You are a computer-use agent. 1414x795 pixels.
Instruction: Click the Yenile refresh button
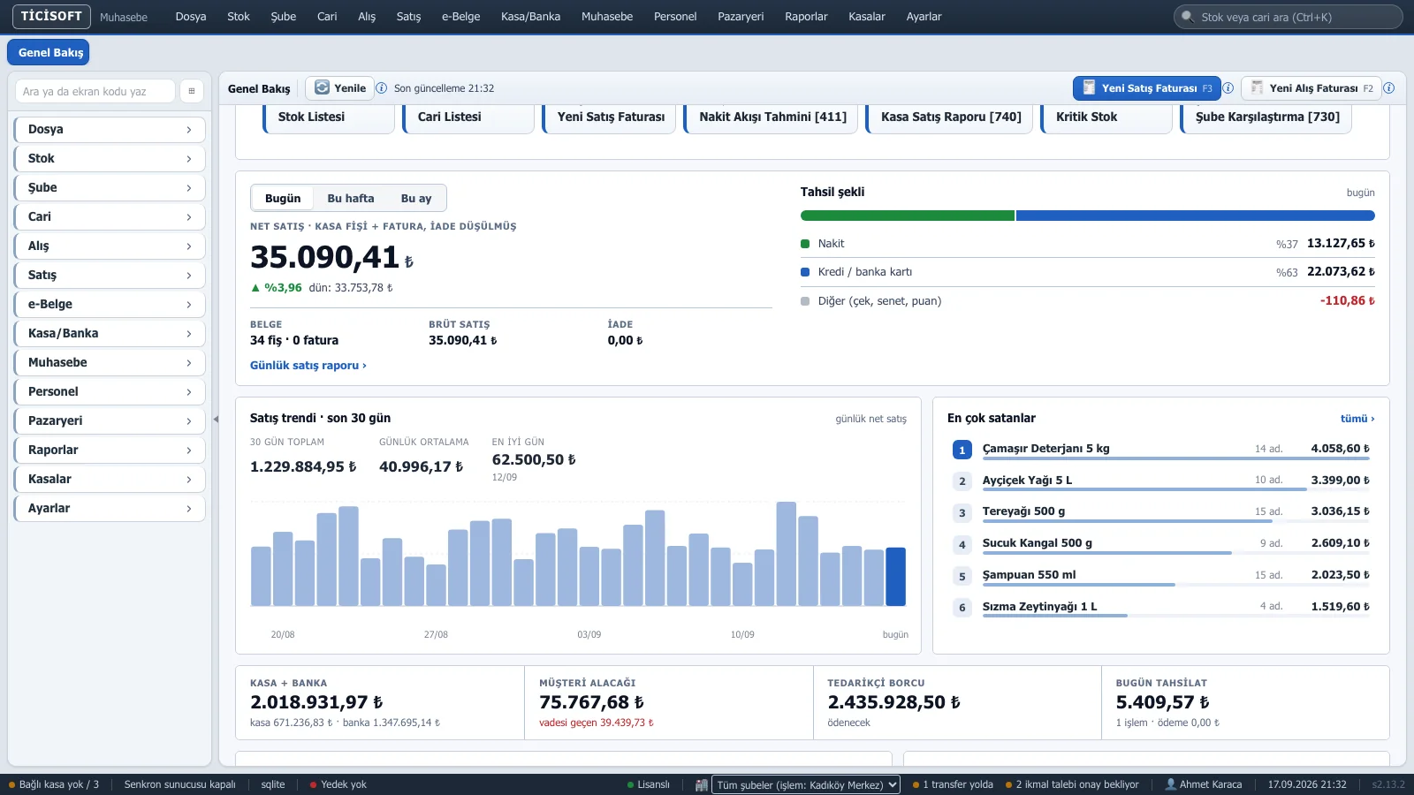(x=340, y=87)
